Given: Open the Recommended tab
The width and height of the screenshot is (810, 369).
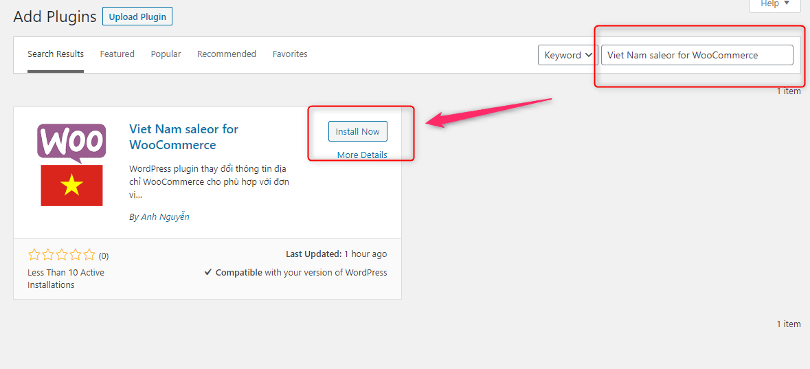Looking at the screenshot, I should click(x=227, y=54).
